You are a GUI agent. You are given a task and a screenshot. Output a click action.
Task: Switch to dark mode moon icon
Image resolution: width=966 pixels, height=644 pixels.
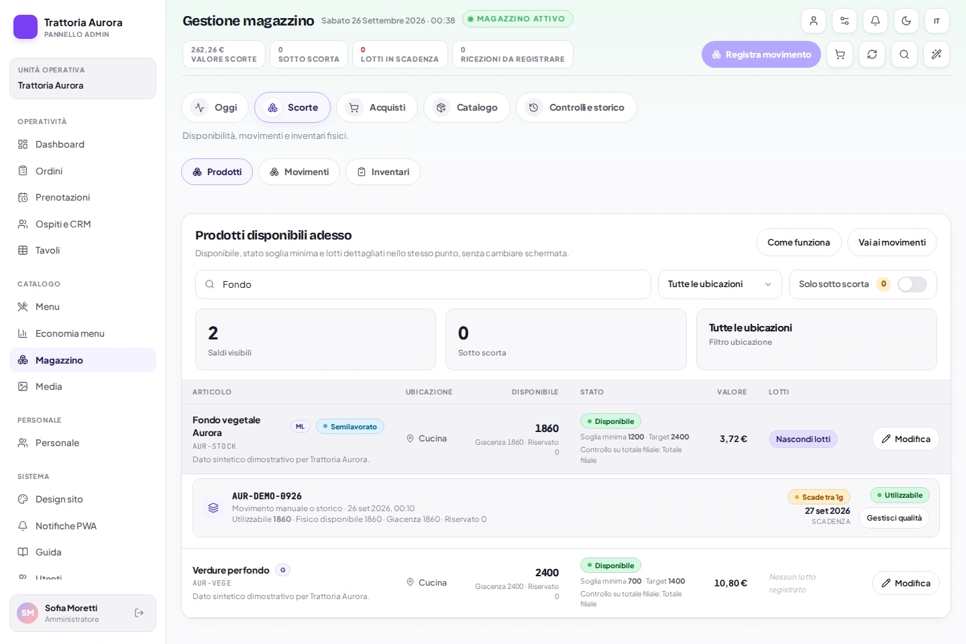click(906, 21)
